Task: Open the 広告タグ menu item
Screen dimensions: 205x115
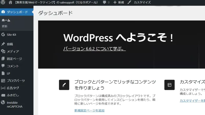Action: 13,88
